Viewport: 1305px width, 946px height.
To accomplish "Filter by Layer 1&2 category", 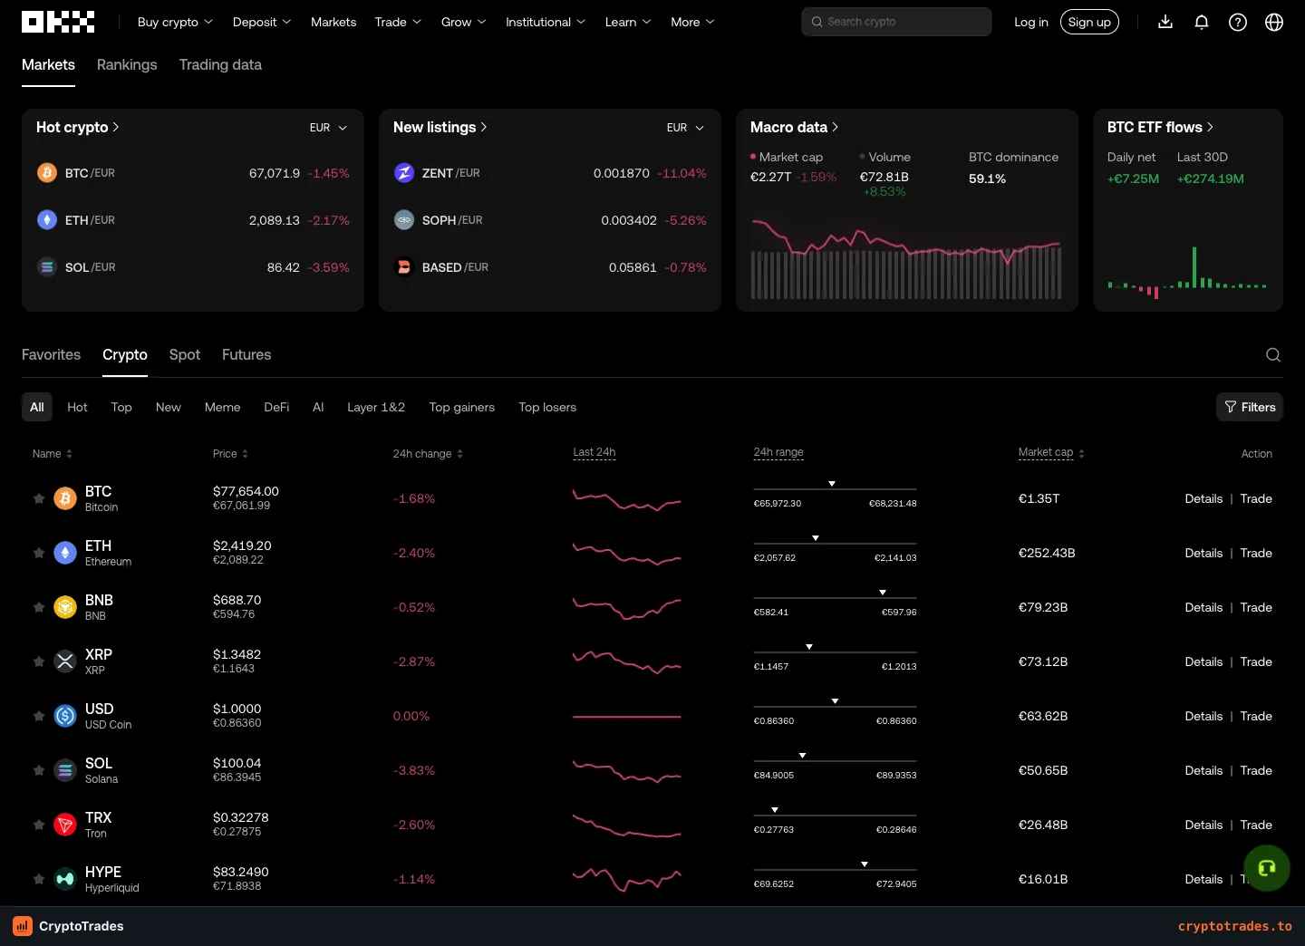I will click(376, 407).
